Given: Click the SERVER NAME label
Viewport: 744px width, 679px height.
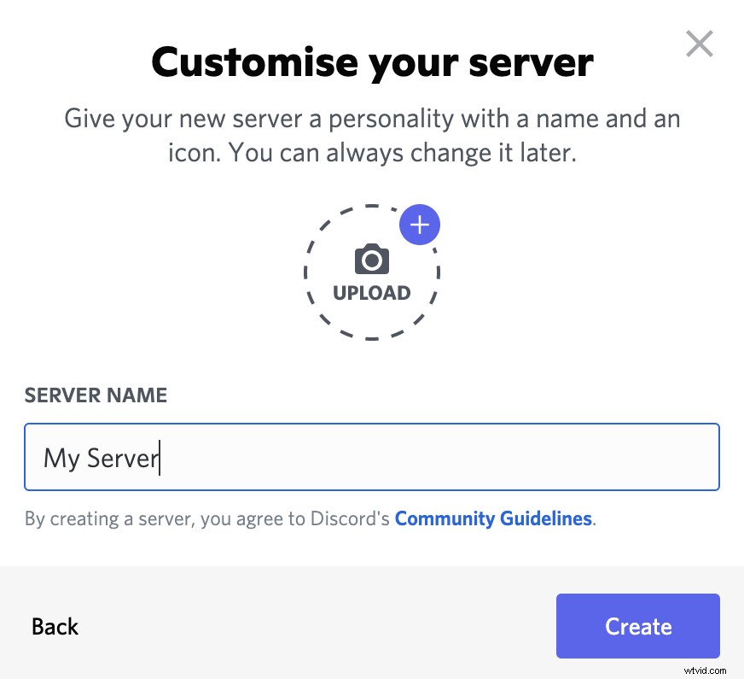Looking at the screenshot, I should coord(95,395).
